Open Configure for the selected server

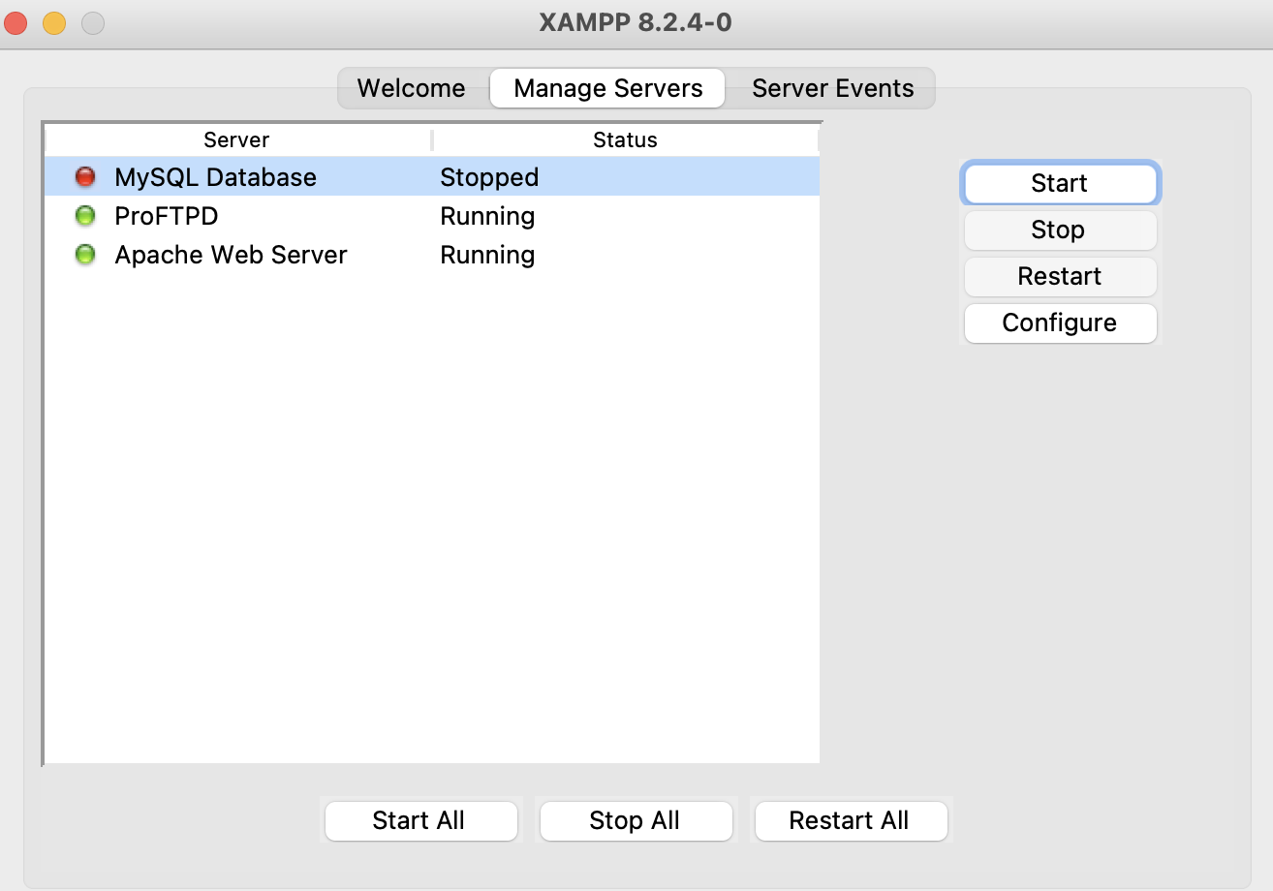[x=1060, y=323]
